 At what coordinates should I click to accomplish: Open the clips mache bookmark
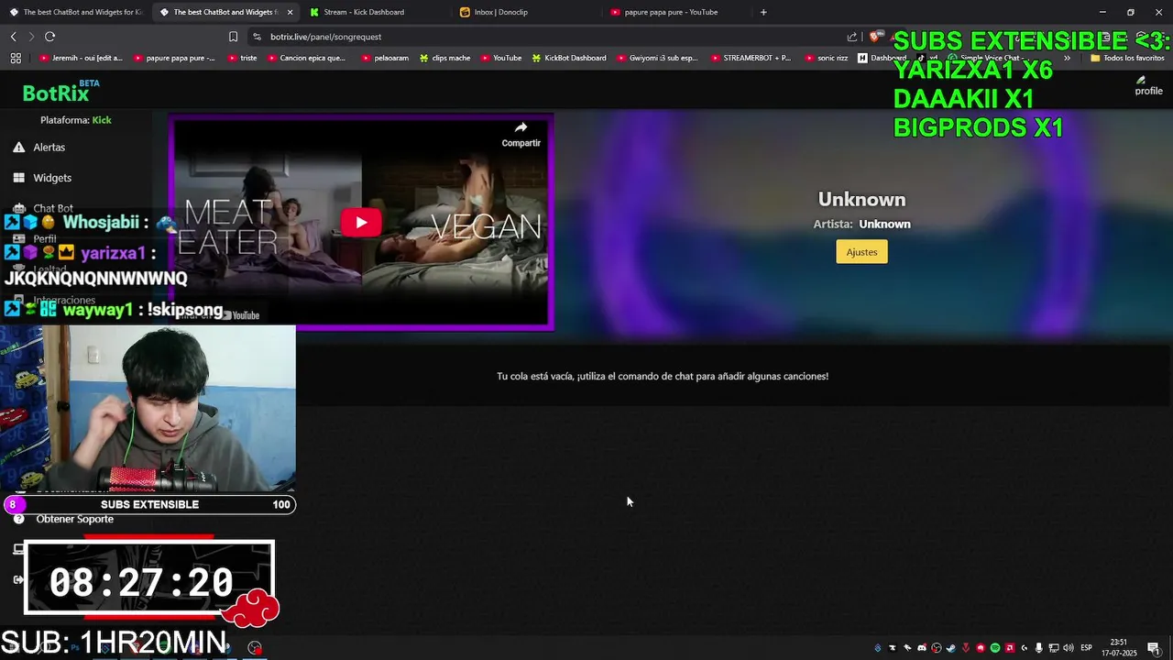[445, 58]
